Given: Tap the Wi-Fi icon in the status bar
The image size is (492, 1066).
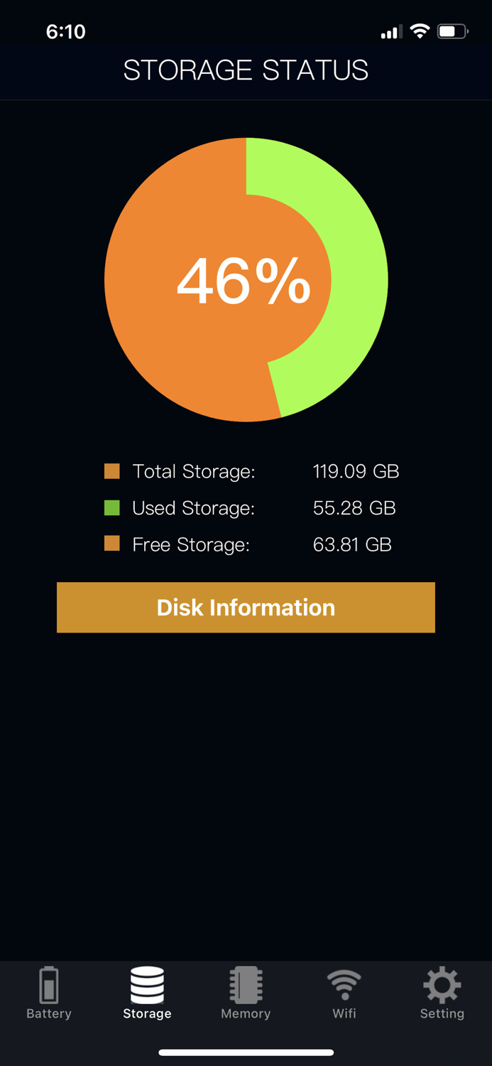Looking at the screenshot, I should coord(419,31).
